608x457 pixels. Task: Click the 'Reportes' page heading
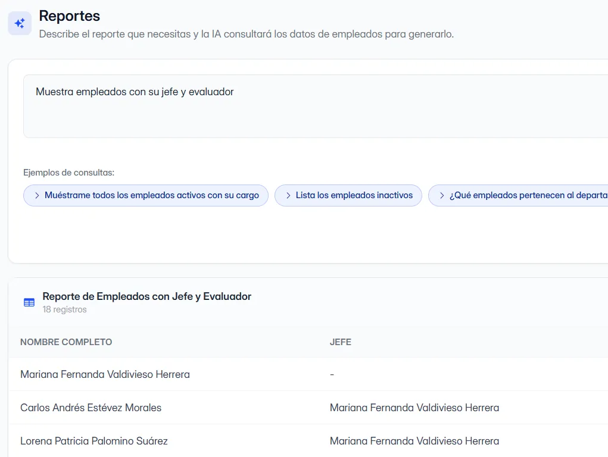[70, 16]
